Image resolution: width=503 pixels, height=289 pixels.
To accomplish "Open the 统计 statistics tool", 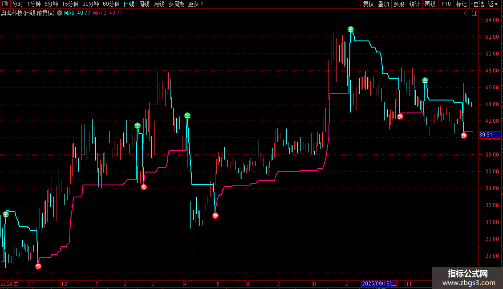I will [414, 4].
